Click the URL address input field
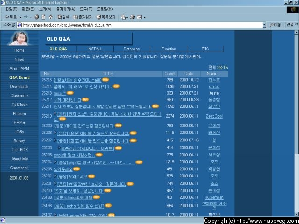This screenshot has height=224, width=299. point(140,25)
